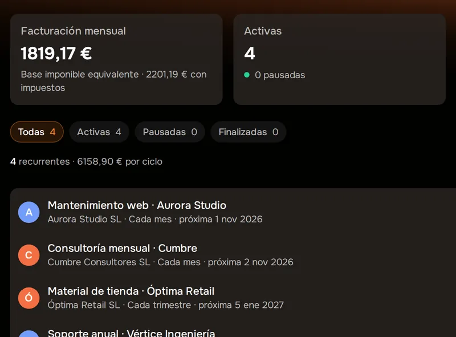
Task: Click the 6158,90 € por ciclo summary
Action: [120, 161]
